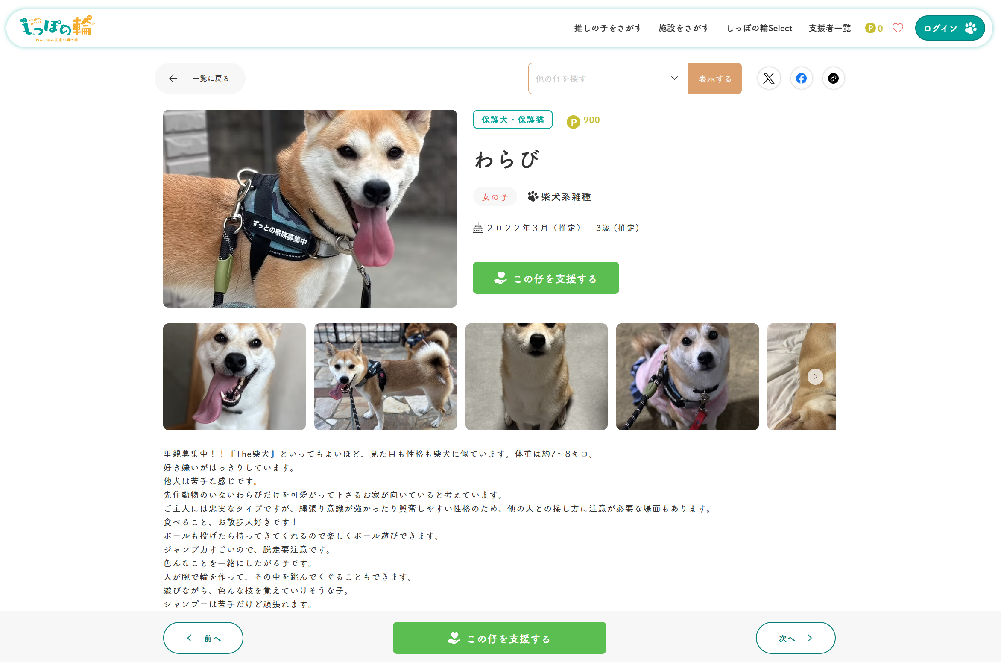Open 施設をさがす menu item
Viewport: 1001px width, 662px height.
coord(684,28)
